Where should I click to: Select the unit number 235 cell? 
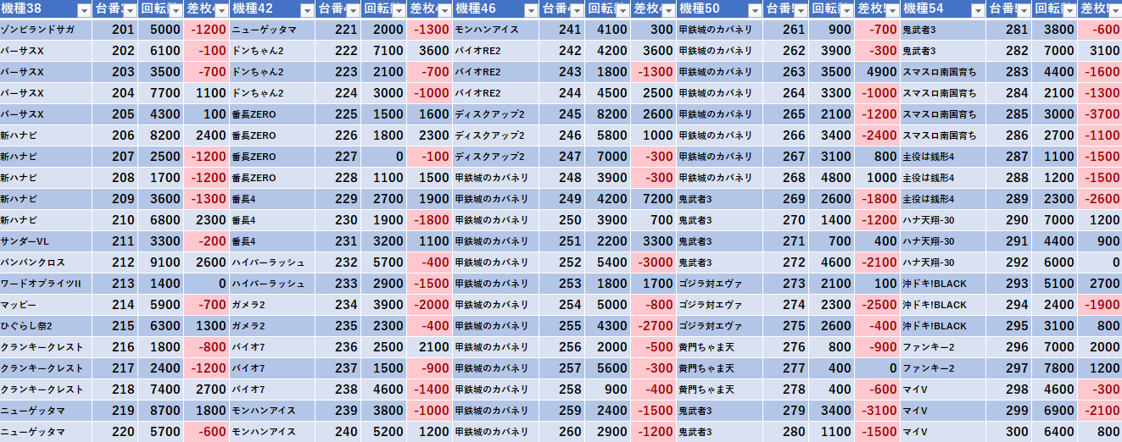338,326
